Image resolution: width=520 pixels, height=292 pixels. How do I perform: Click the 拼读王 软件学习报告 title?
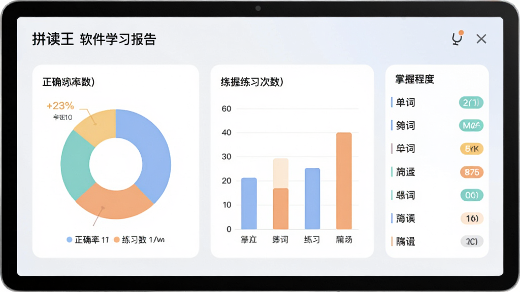(94, 39)
